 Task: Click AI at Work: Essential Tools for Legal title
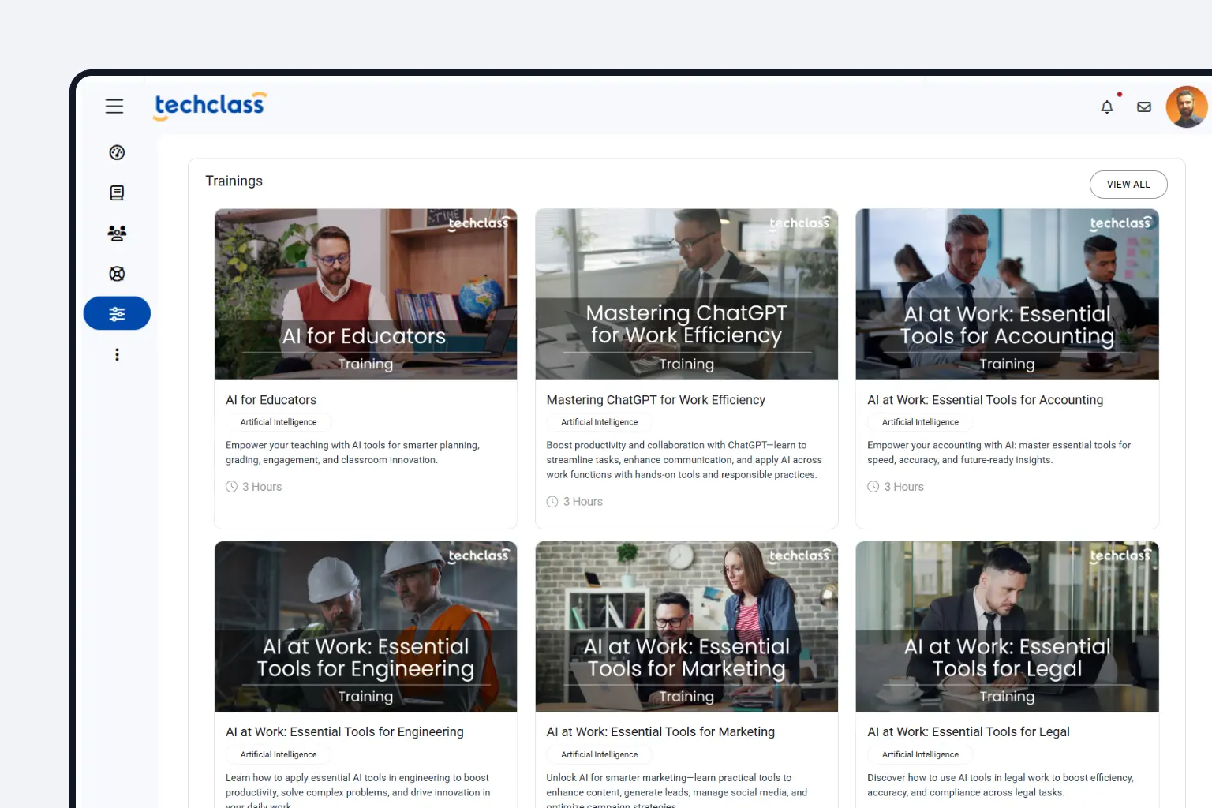[968, 732]
